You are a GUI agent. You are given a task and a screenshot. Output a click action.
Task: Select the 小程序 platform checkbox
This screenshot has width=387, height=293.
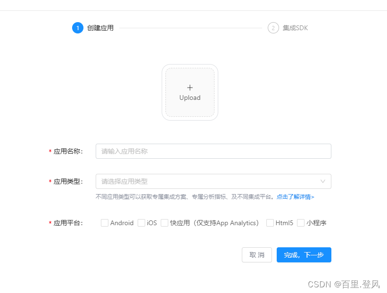pyautogui.click(x=300, y=222)
